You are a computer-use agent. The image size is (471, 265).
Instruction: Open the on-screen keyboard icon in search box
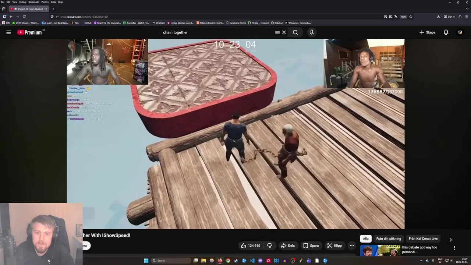277,32
